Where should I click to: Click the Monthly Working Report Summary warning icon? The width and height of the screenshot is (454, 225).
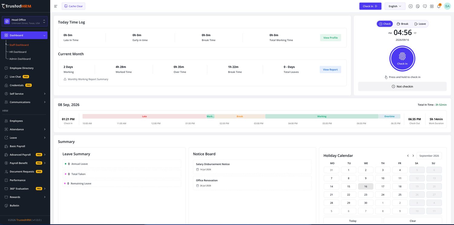click(x=65, y=79)
